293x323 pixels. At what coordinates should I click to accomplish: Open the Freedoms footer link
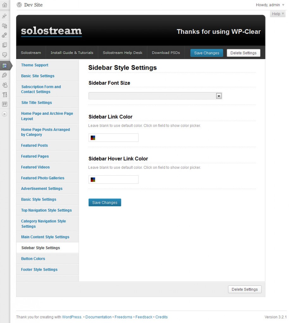pos(123,317)
